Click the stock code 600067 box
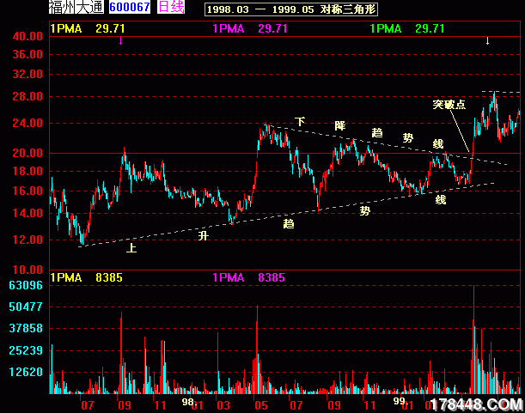 pos(130,8)
